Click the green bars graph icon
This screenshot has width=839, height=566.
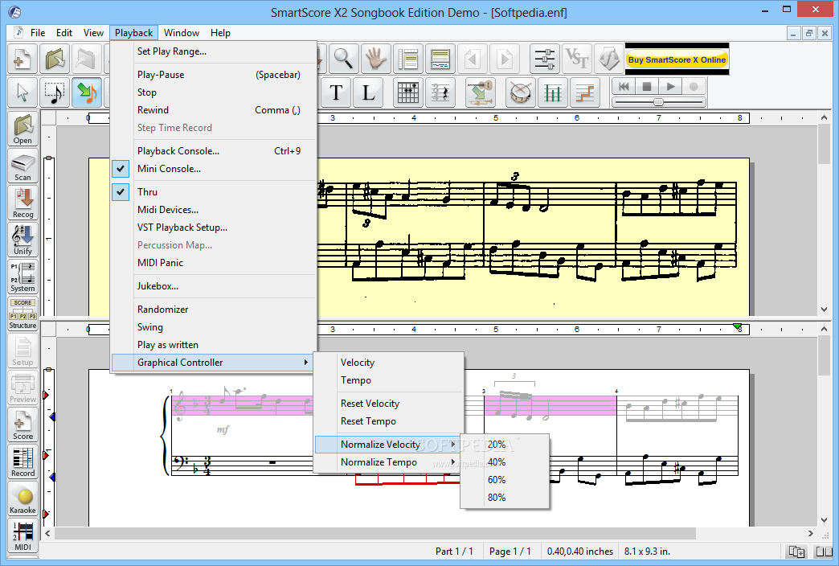(x=552, y=92)
